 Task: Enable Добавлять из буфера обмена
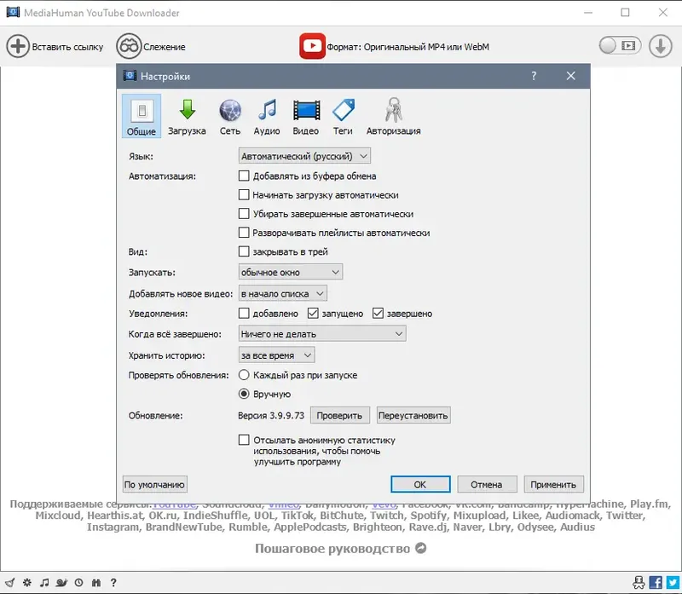[245, 176]
